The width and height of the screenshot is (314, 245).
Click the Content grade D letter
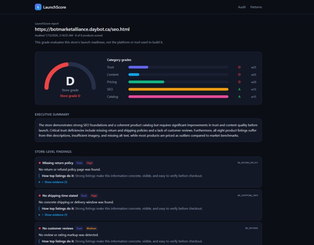pyautogui.click(x=239, y=75)
